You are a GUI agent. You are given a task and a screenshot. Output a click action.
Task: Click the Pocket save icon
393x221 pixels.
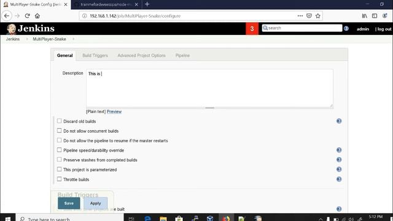pos(309,16)
